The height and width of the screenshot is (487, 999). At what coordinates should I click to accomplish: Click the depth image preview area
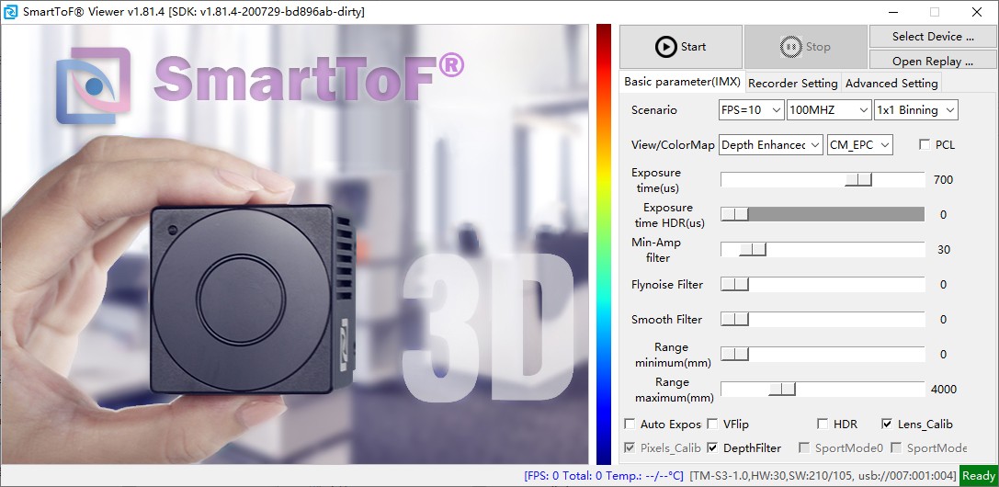tap(295, 244)
